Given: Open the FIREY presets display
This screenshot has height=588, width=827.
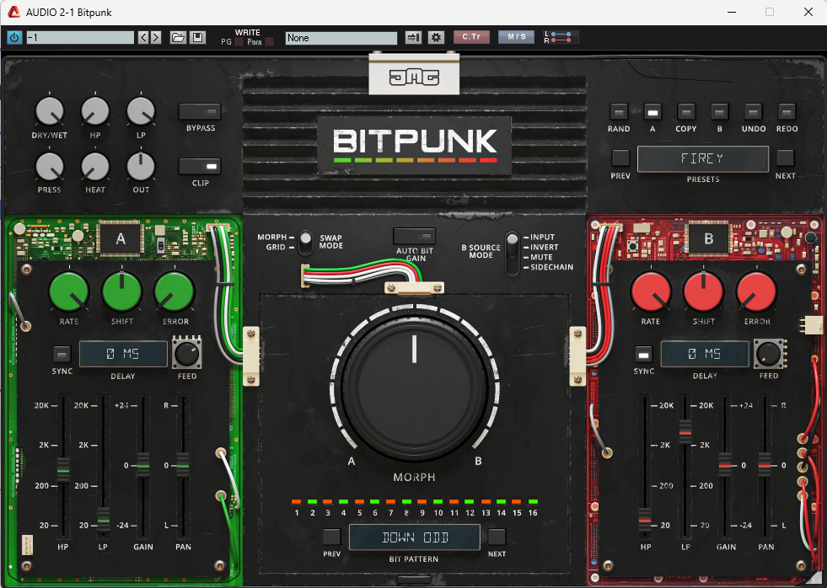Looking at the screenshot, I should pyautogui.click(x=703, y=158).
